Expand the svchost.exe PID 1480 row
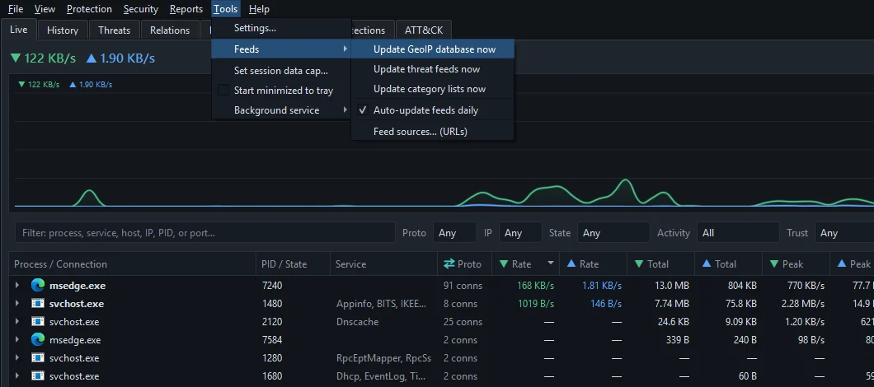The image size is (874, 387). click(x=17, y=304)
